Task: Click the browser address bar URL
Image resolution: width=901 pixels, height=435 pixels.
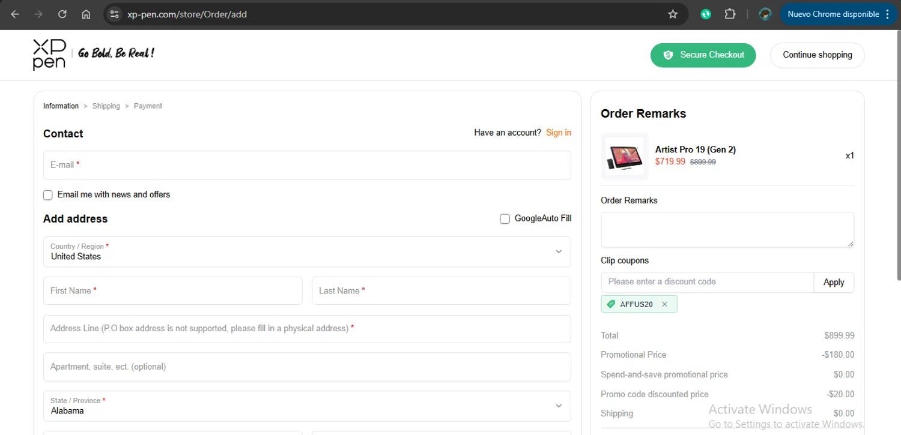Action: [x=187, y=14]
